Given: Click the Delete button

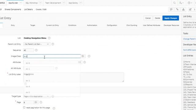Looking at the screenshot, I should click(x=157, y=18).
